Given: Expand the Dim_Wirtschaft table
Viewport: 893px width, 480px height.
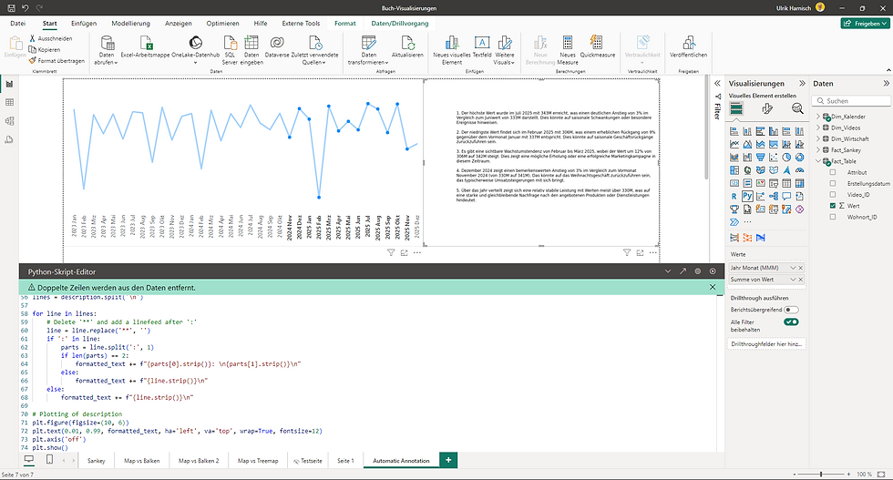Looking at the screenshot, I should (818, 138).
